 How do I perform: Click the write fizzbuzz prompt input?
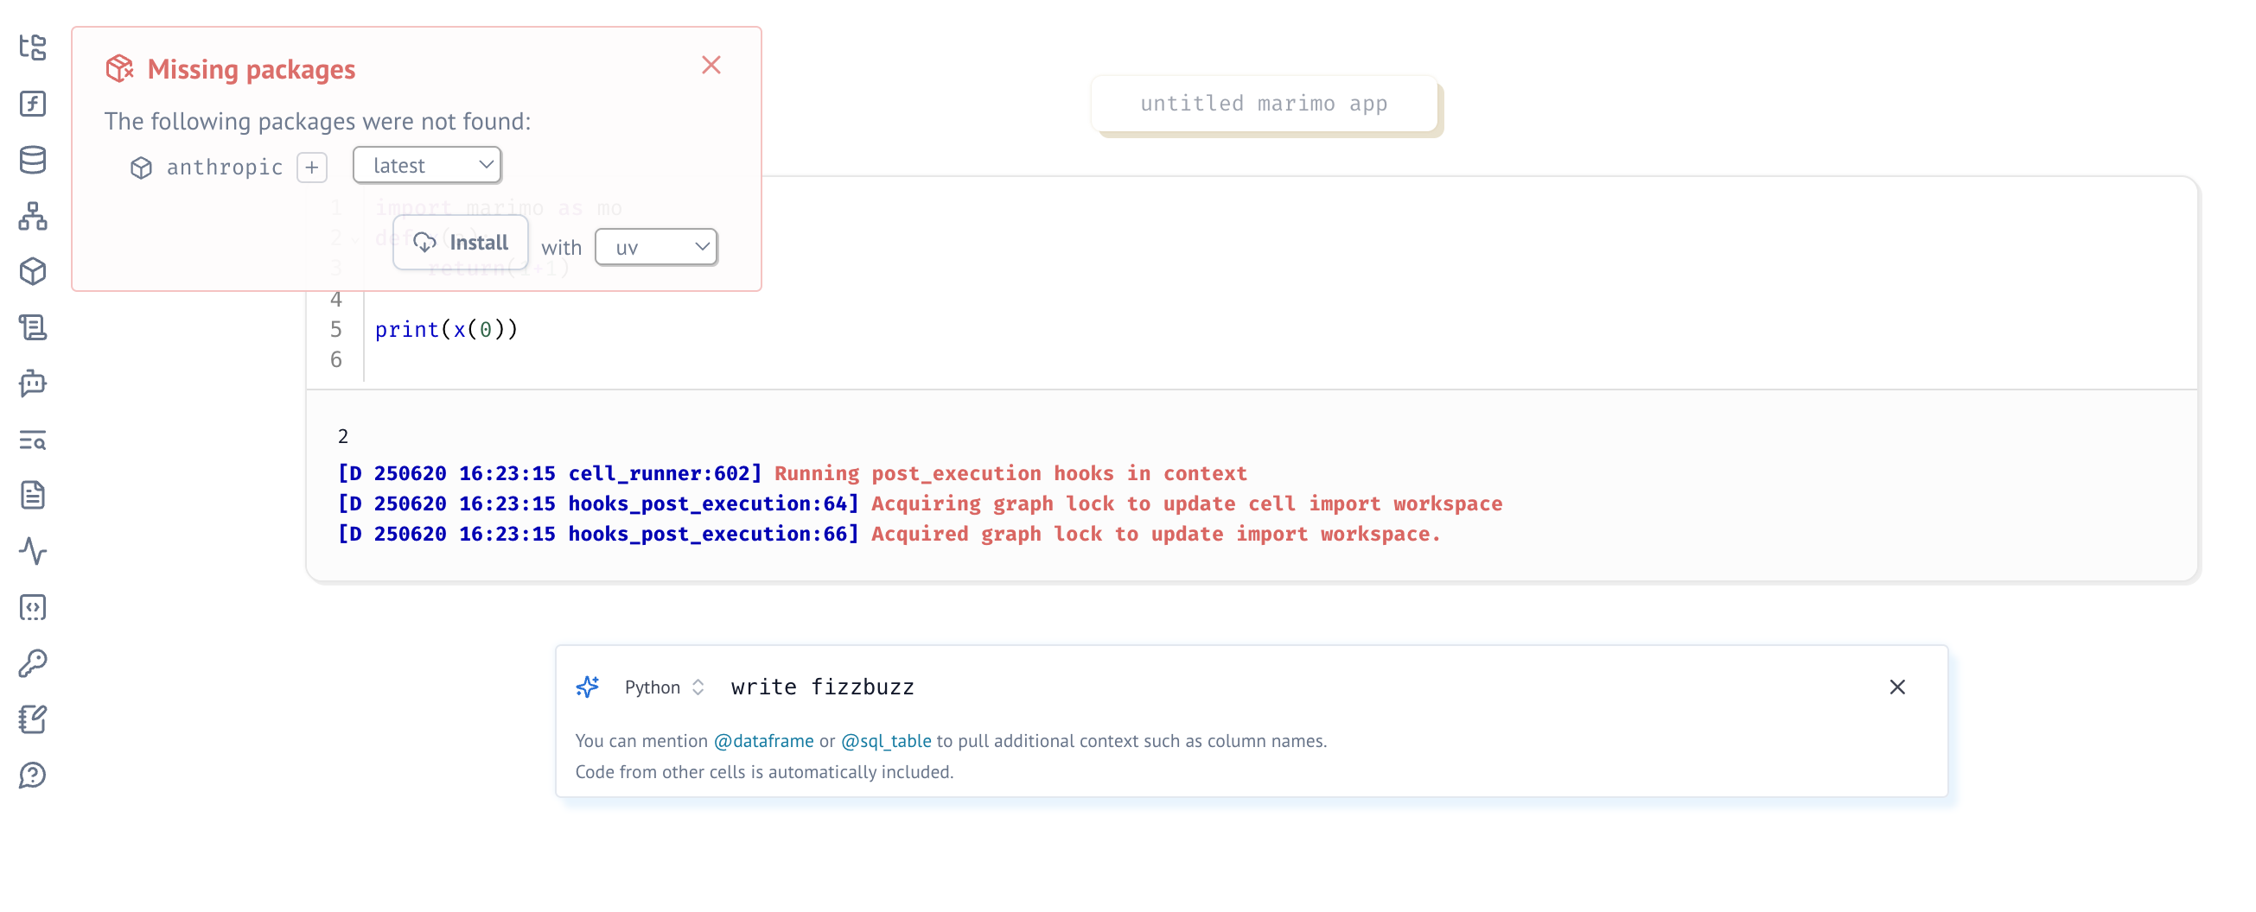pyautogui.click(x=1300, y=687)
